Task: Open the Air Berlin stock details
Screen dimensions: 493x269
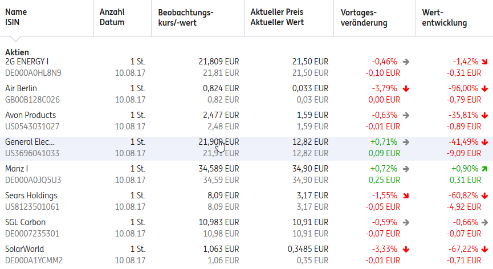Action: (x=21, y=88)
